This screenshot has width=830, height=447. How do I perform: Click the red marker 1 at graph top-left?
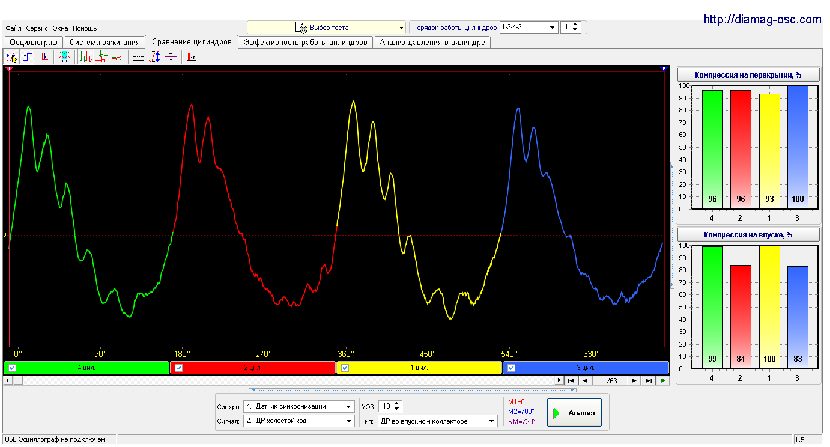click(x=8, y=69)
